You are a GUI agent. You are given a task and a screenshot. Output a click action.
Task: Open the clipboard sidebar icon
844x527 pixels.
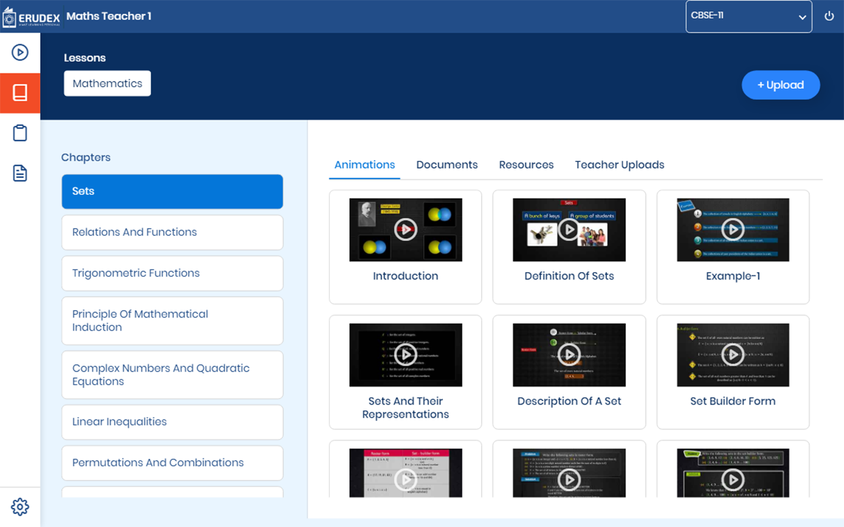coord(20,133)
